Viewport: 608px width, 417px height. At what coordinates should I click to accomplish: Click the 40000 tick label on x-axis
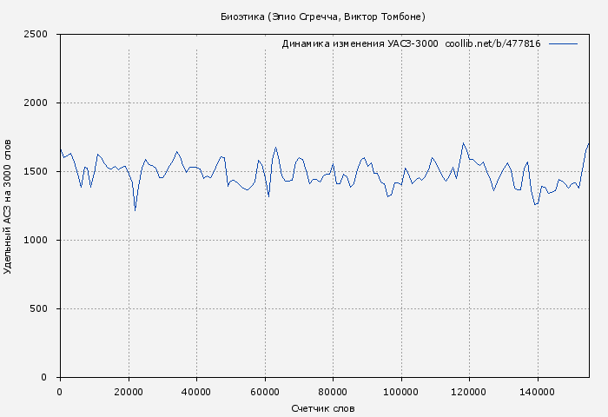tap(196, 392)
